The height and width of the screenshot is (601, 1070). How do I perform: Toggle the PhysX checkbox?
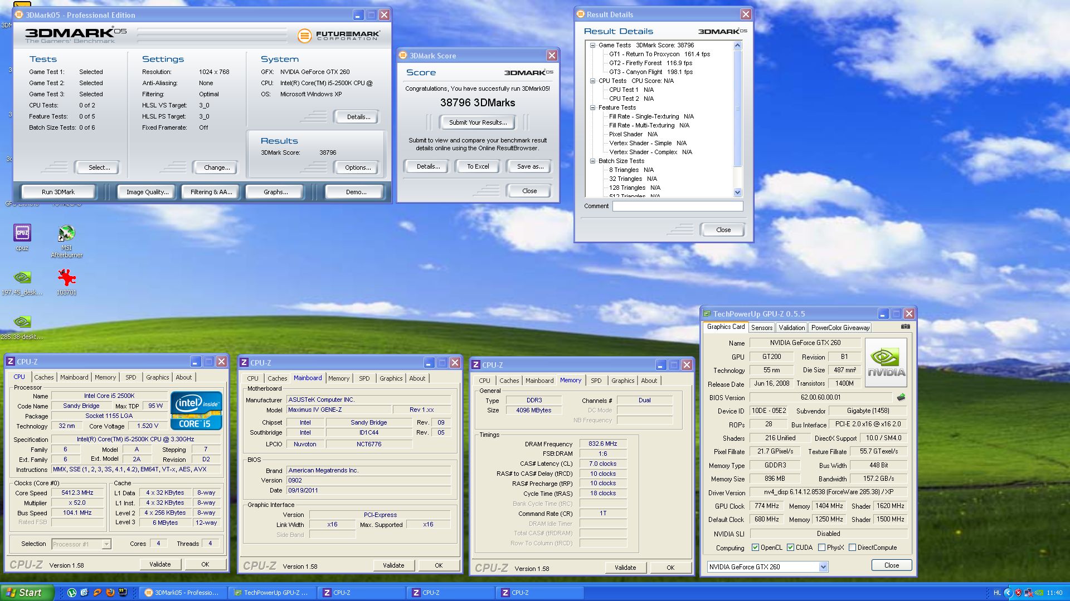[x=821, y=548]
